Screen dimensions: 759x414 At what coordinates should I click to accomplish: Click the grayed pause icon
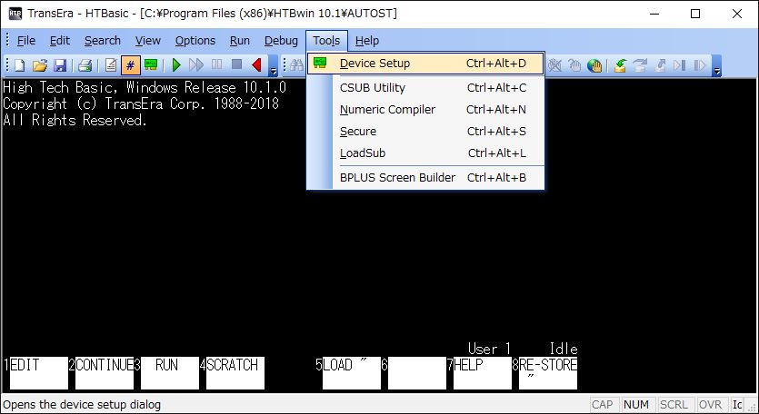[217, 64]
